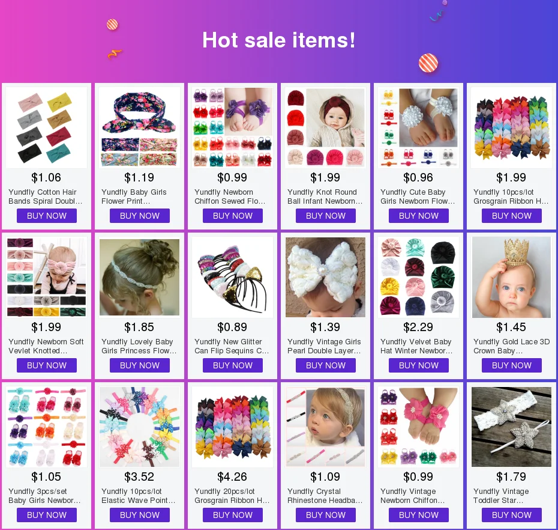Open the Newborn Chiffon Sewed Flower title
Viewport: 558px width, 530px height.
(x=230, y=196)
